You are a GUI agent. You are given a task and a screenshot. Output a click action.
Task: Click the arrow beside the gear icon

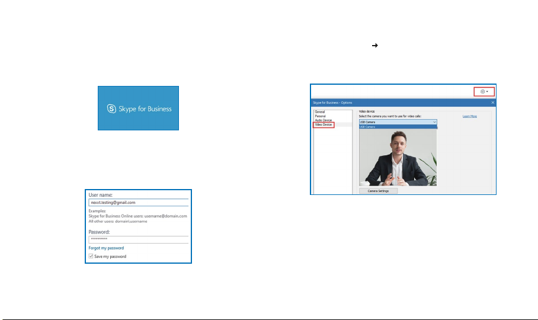487,92
